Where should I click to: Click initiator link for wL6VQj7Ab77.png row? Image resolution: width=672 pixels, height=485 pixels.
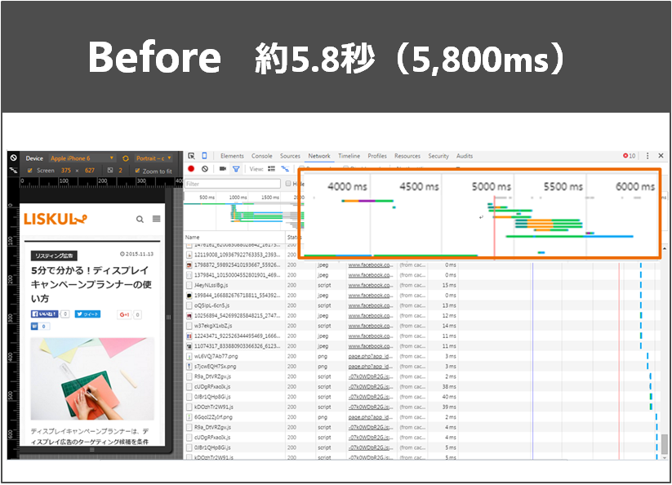click(x=370, y=357)
